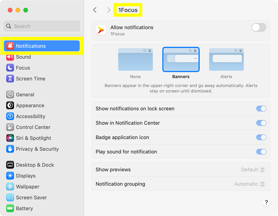Image resolution: width=278 pixels, height=216 pixels.
Task: Click the search magnifier icon
Action: click(x=9, y=26)
